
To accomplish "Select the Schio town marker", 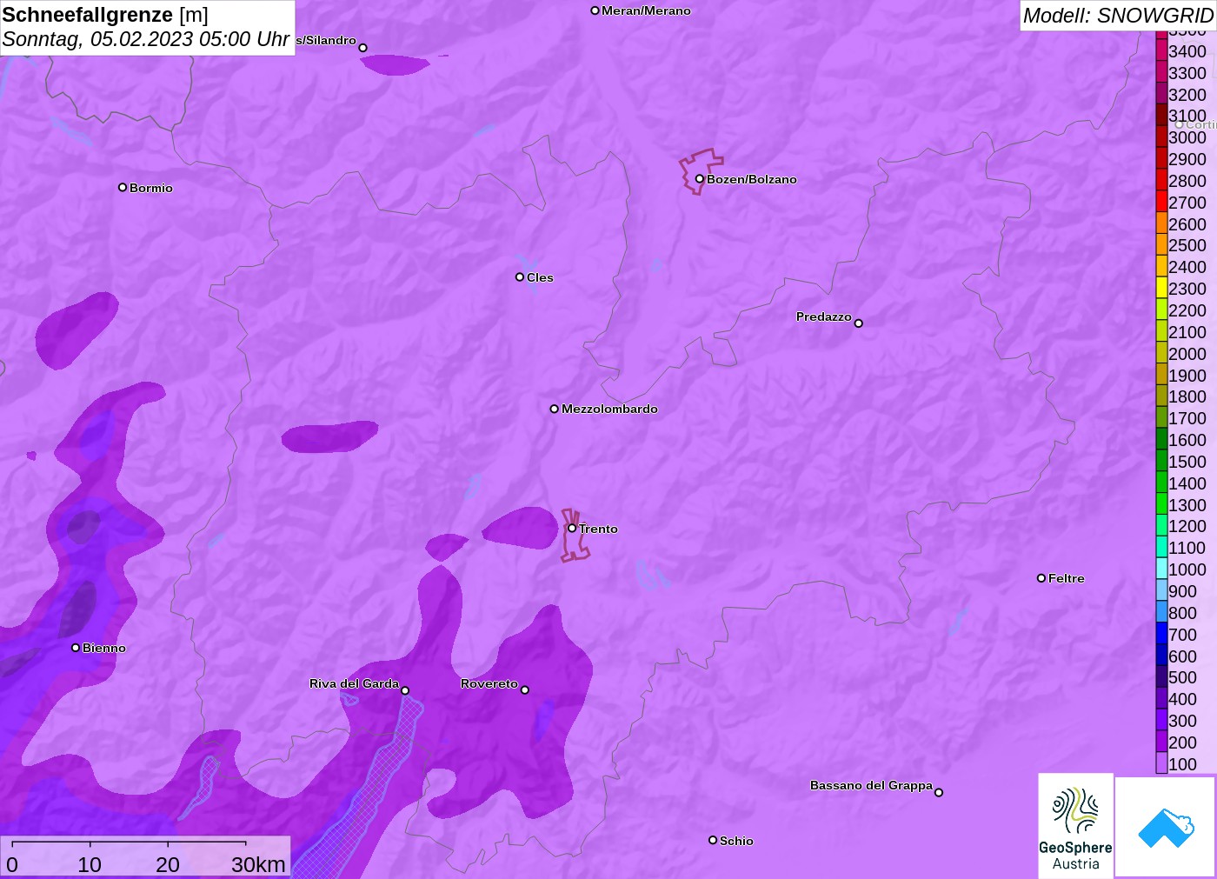I will tap(713, 840).
